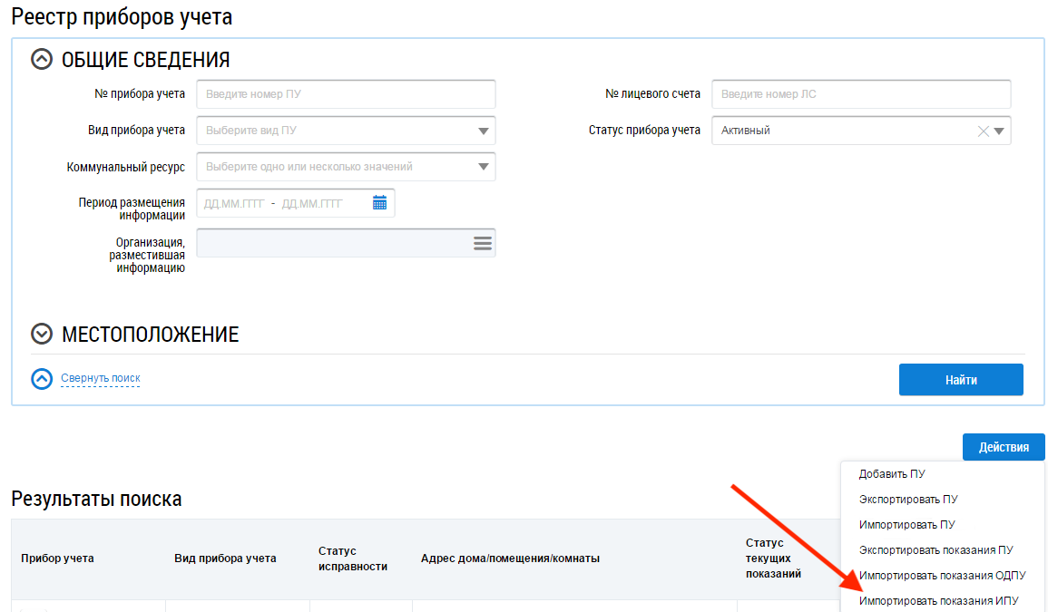1048x612 pixels.
Task: Click the Вид прибора учета column header
Action: coord(225,558)
